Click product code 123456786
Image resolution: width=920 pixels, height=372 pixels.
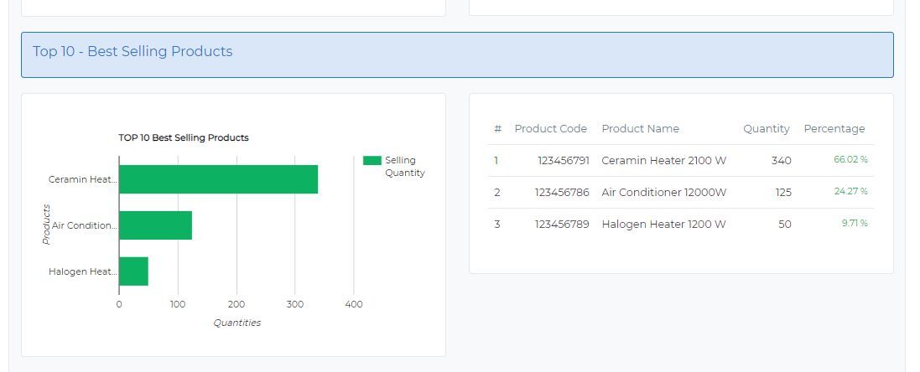562,193
